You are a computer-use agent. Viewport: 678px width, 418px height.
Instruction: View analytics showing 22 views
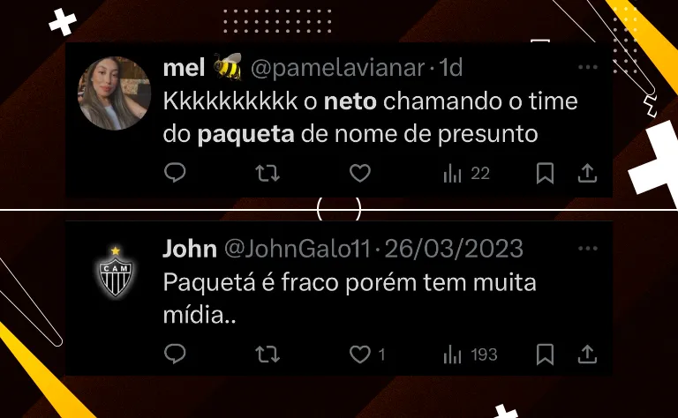click(466, 174)
